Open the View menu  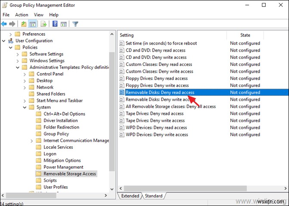pyautogui.click(x=38, y=15)
